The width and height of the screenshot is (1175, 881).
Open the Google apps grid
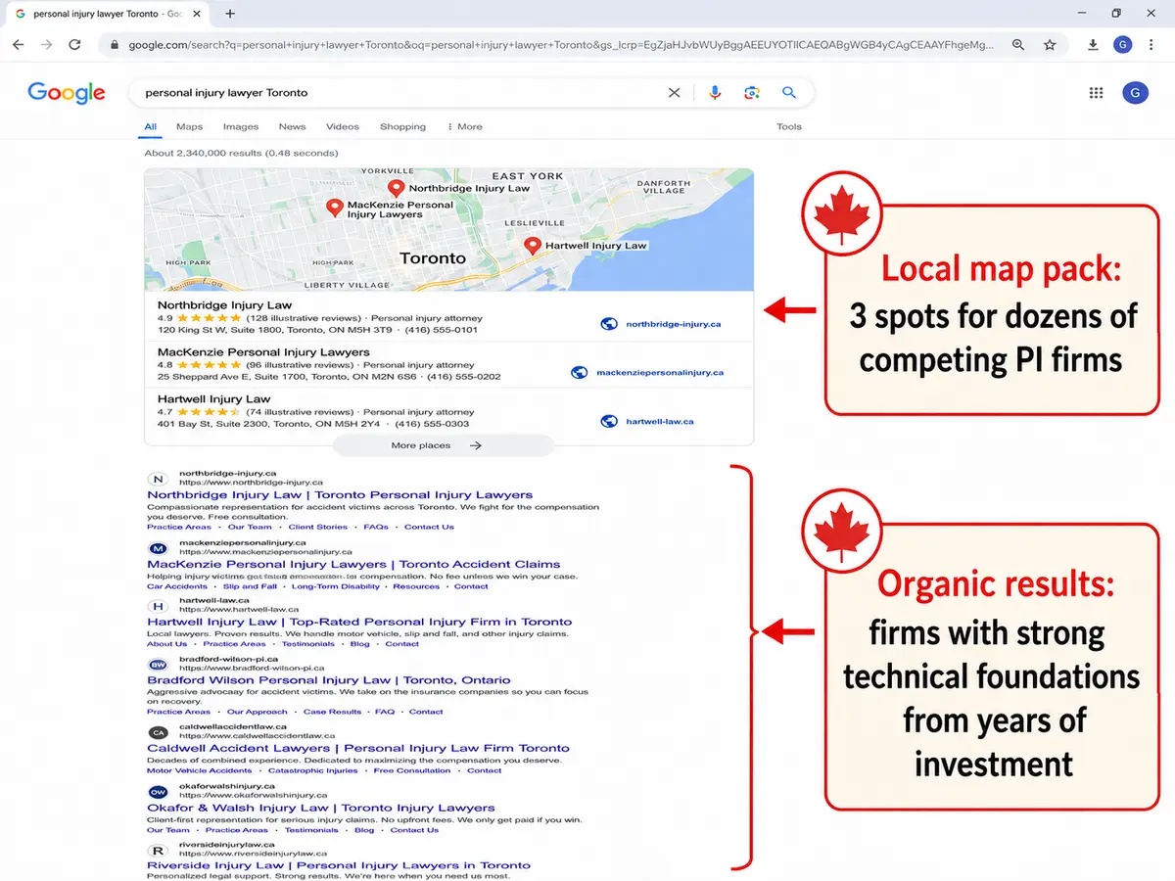tap(1097, 93)
